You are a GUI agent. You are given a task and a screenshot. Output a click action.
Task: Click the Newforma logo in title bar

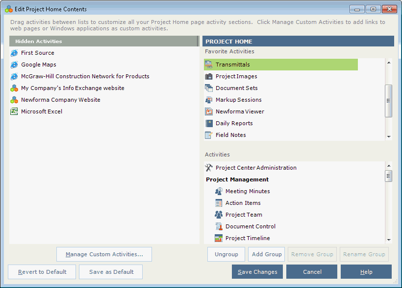pos(9,9)
